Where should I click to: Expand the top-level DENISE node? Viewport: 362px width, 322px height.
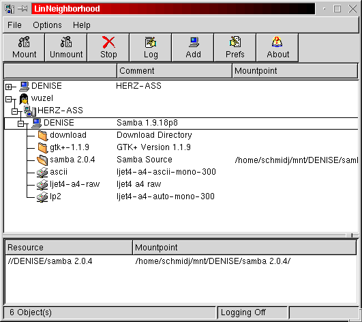(x=9, y=87)
